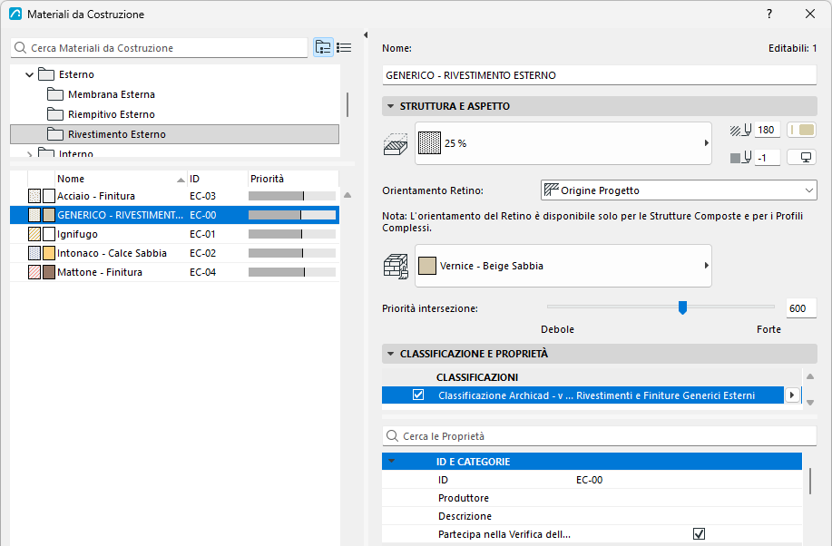Sort list by ID column
832x546 pixels.
(x=218, y=179)
